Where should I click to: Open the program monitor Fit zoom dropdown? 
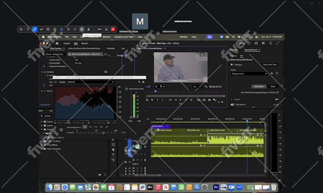pyautogui.click(x=160, y=87)
